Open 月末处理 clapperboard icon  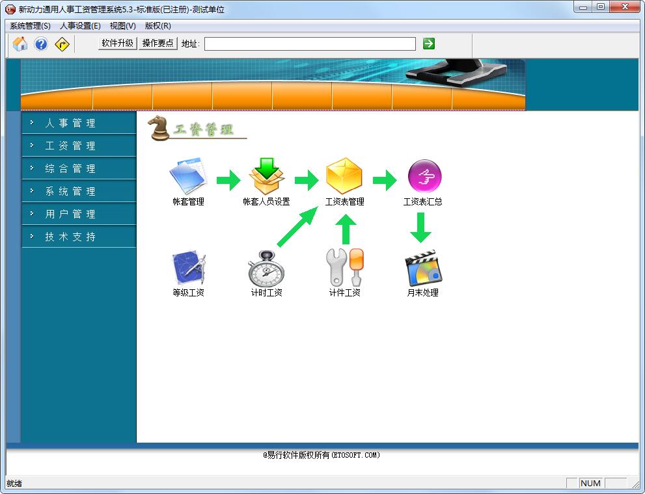423,268
